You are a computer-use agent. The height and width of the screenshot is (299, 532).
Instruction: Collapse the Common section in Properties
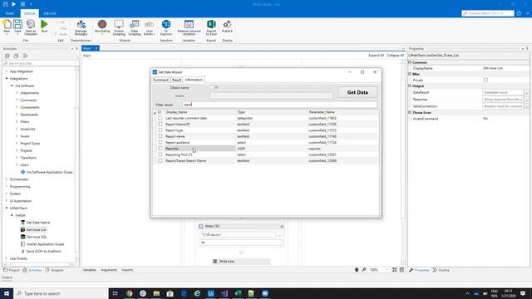pyautogui.click(x=410, y=62)
